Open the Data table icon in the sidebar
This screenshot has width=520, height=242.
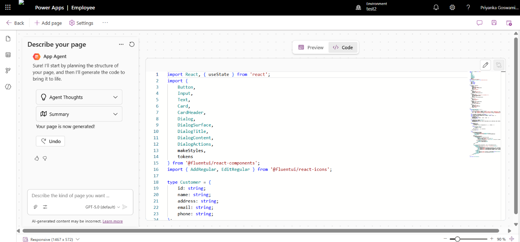tap(8, 55)
